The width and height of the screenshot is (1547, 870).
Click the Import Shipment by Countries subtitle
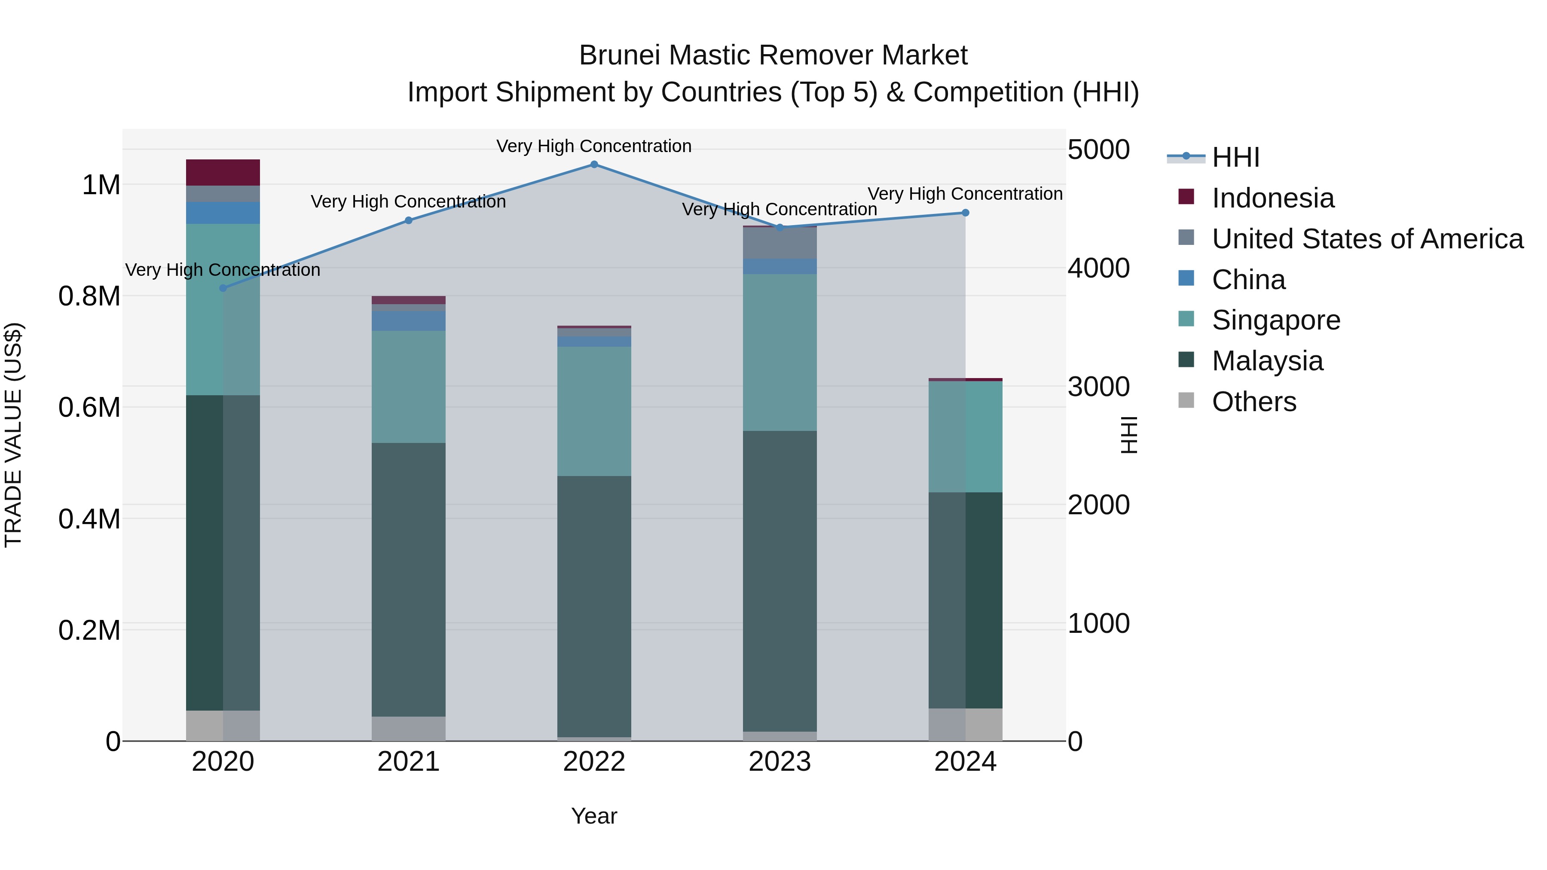773,92
